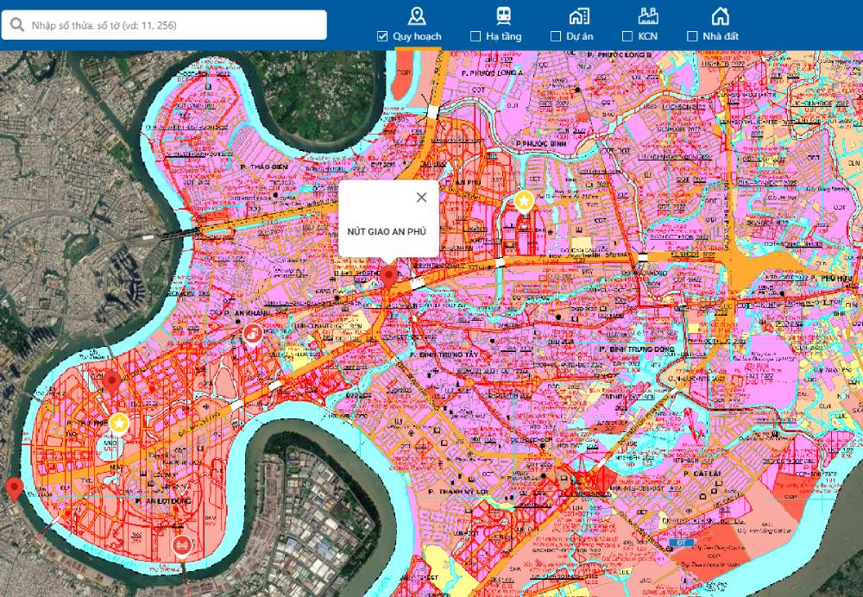Image resolution: width=863 pixels, height=597 pixels.
Task: Click the yellow star marker in Thủ Thiêm
Action: 119,423
